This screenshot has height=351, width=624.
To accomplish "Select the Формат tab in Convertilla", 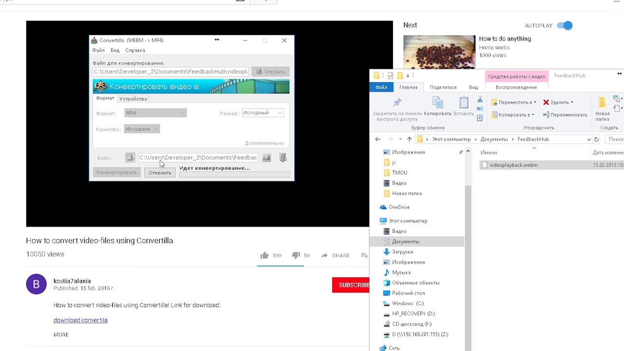I will [105, 98].
